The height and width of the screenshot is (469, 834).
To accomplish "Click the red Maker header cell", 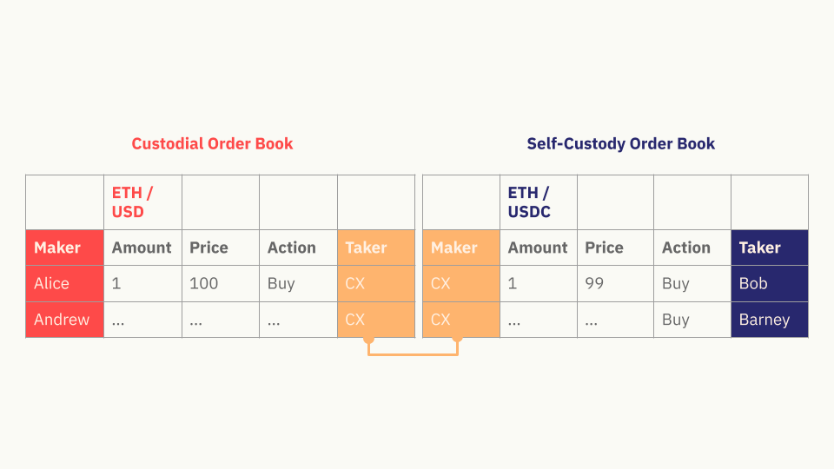I will click(64, 248).
